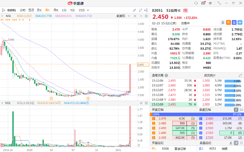Click the MA5:1.010 indicator label
The image size is (244, 152).
click(x=24, y=16)
